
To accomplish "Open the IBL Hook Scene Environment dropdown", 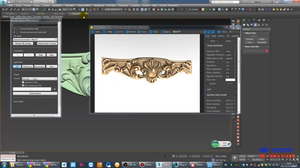I will (35, 40).
